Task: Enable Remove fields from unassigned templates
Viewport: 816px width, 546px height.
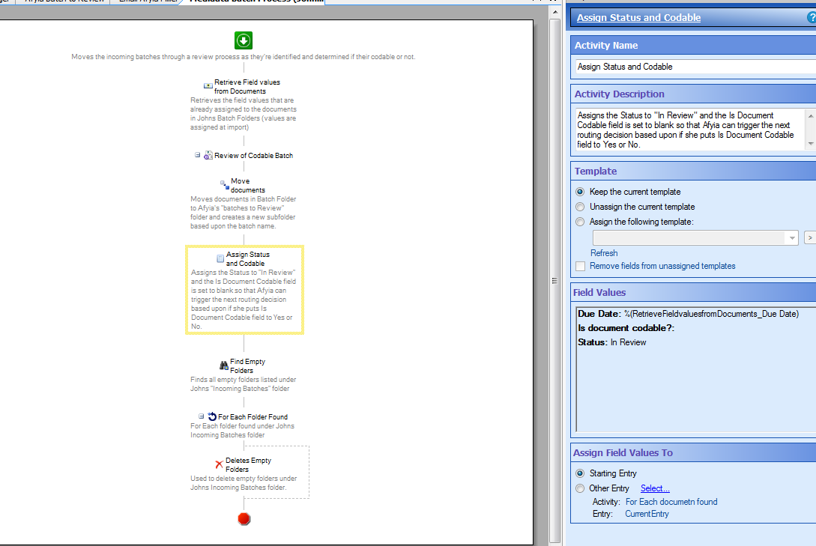Action: click(x=580, y=266)
